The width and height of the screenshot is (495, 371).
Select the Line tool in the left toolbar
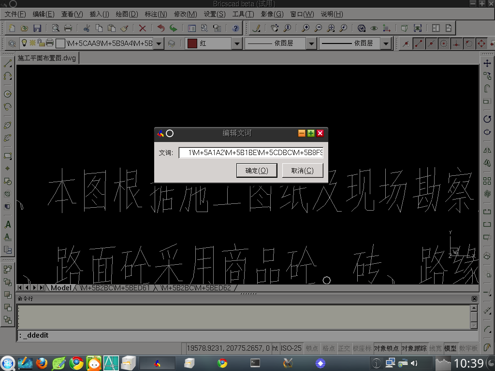[8, 63]
